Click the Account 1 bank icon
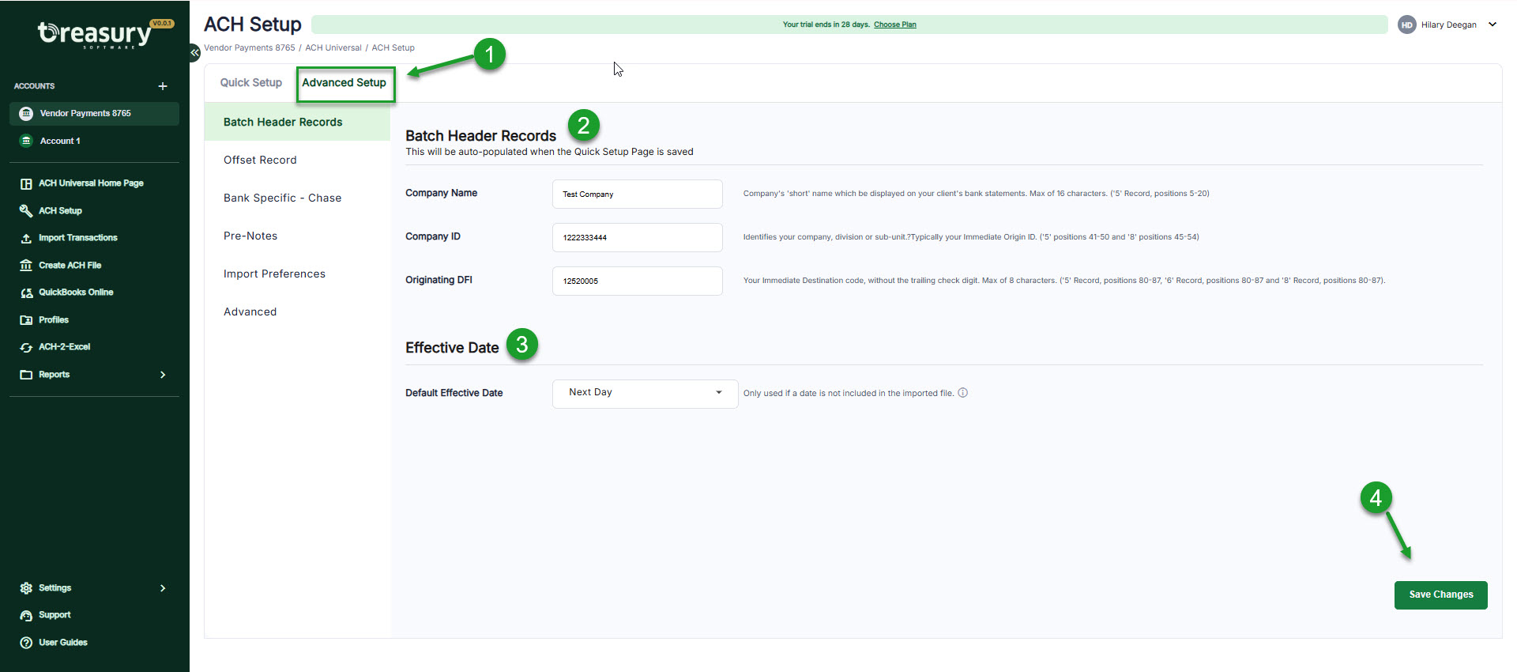 point(26,141)
